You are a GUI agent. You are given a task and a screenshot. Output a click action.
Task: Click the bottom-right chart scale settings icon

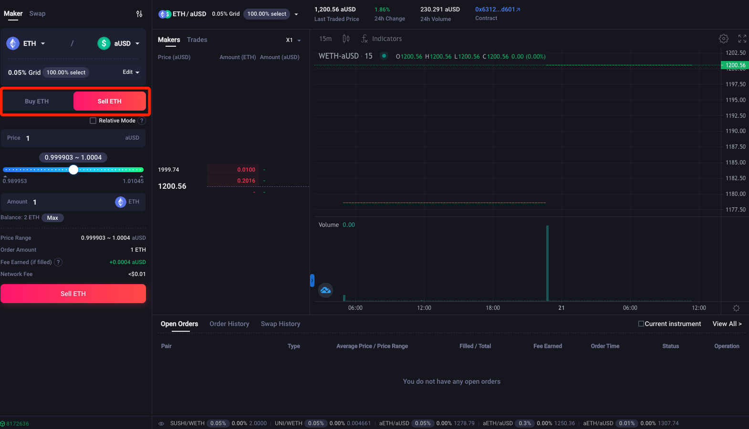tap(736, 308)
